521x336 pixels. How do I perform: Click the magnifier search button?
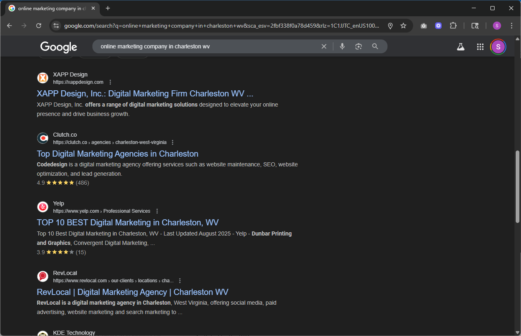[375, 46]
